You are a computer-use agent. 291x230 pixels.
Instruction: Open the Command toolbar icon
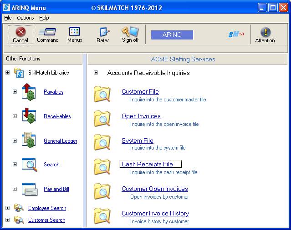click(47, 32)
